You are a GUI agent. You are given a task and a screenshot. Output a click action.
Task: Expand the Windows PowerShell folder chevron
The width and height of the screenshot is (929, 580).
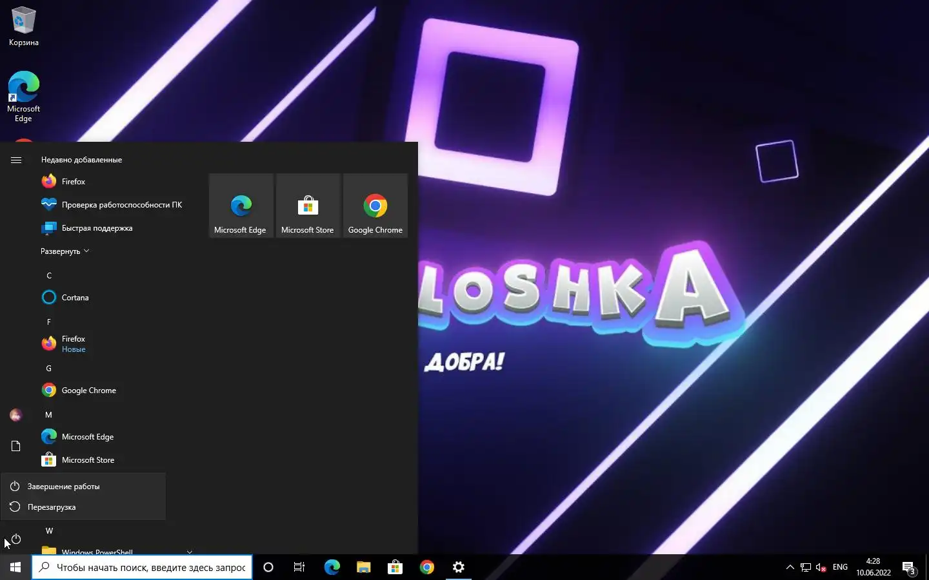click(190, 552)
